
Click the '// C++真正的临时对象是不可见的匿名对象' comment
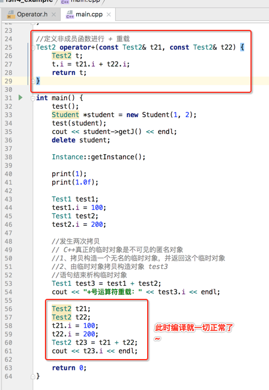pyautogui.click(x=117, y=250)
